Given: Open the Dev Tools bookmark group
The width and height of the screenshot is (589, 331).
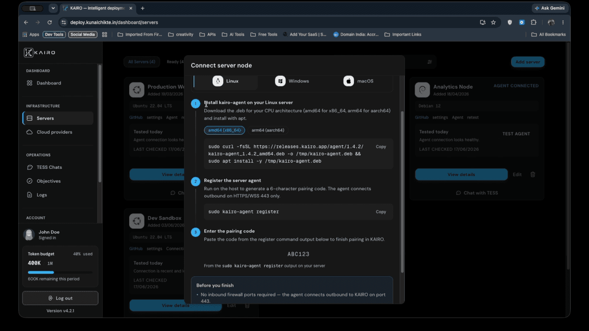Looking at the screenshot, I should (x=54, y=34).
